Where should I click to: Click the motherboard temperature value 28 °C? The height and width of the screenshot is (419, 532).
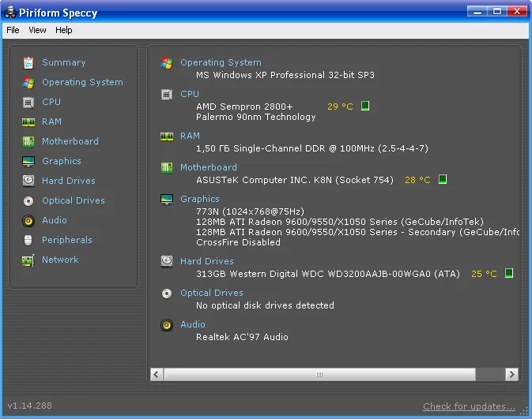pyautogui.click(x=417, y=180)
